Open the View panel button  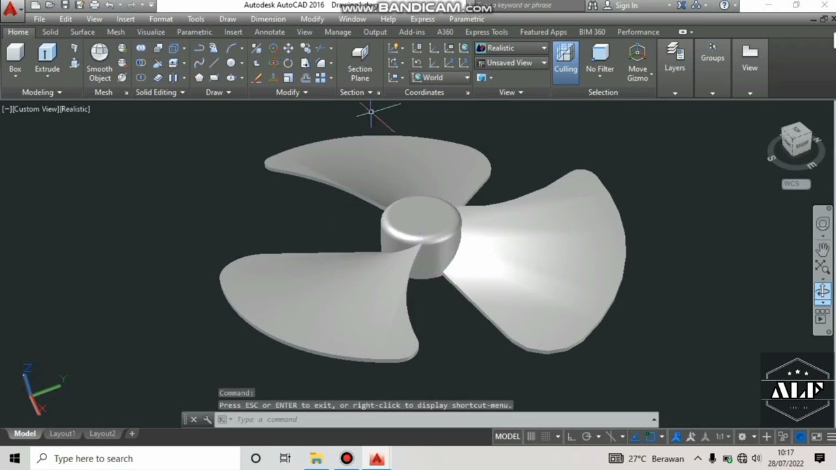pos(750,58)
